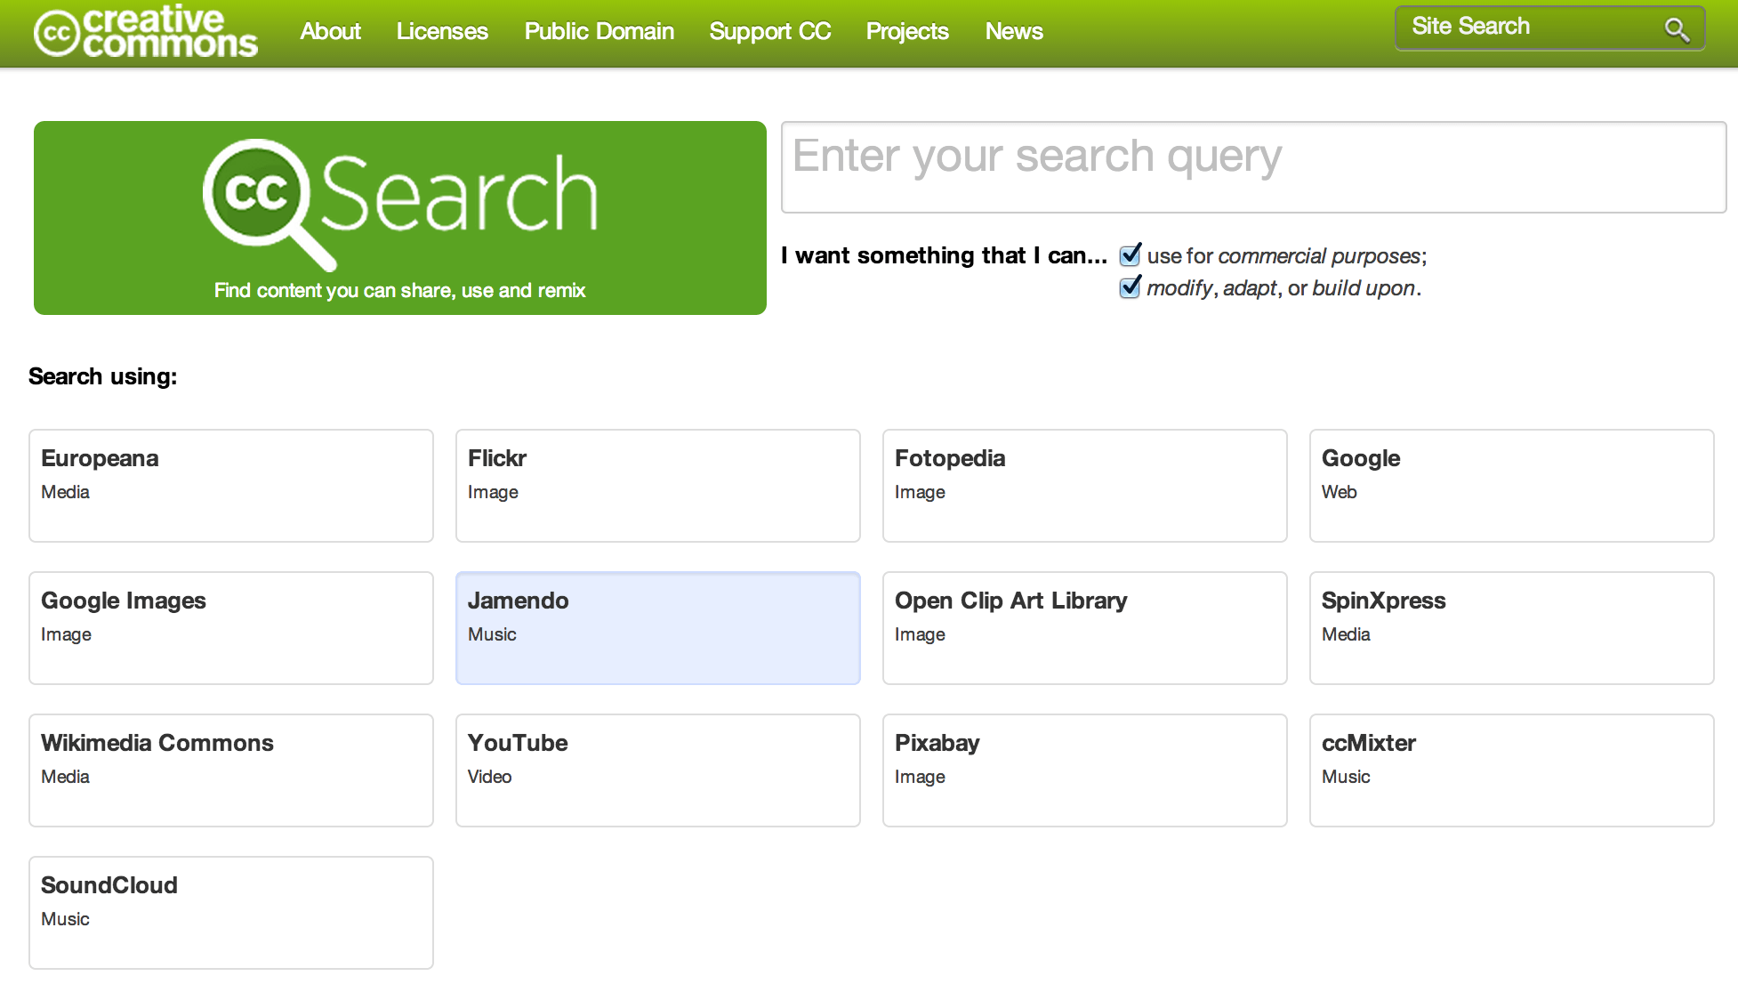Viewport: 1738px width, 984px height.
Task: Choose SoundCloud music search
Action: [231, 913]
